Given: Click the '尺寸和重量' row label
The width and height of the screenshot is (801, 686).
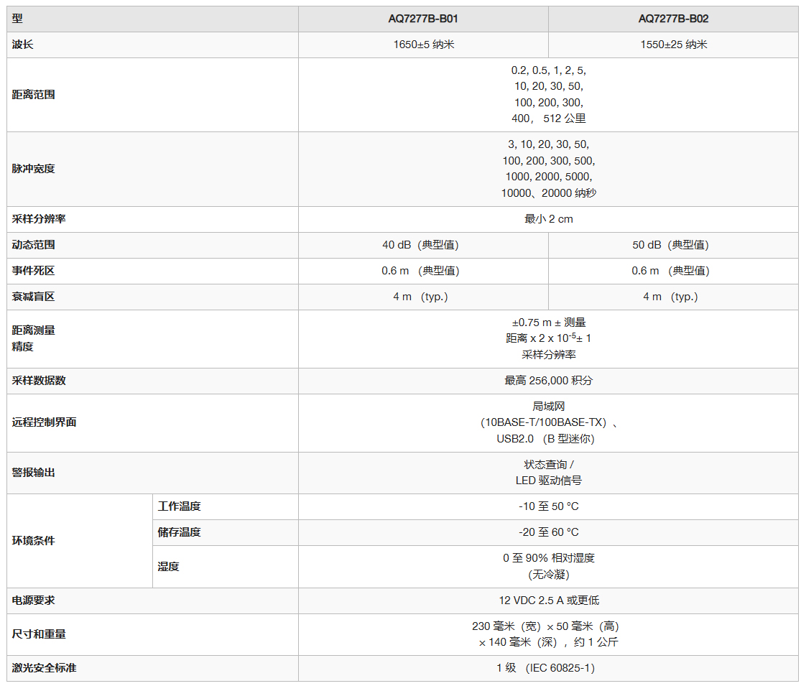Looking at the screenshot, I should tap(39, 634).
